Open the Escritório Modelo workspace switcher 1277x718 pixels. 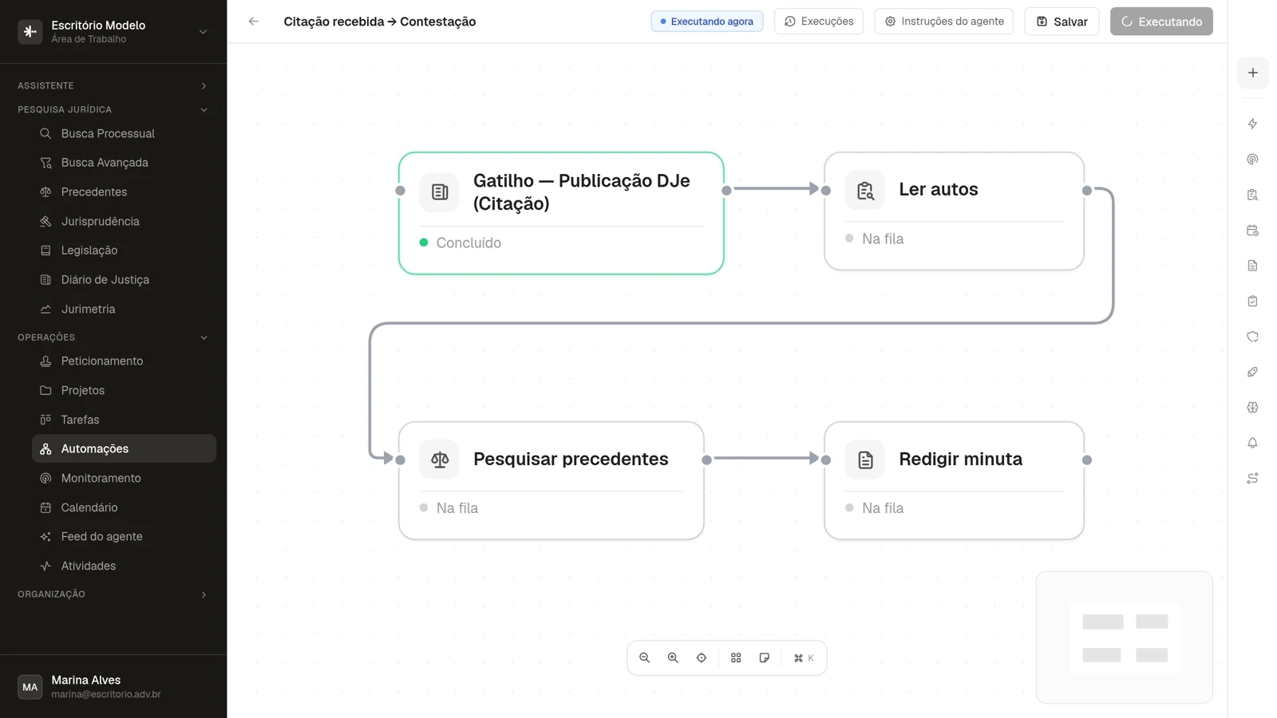(113, 32)
